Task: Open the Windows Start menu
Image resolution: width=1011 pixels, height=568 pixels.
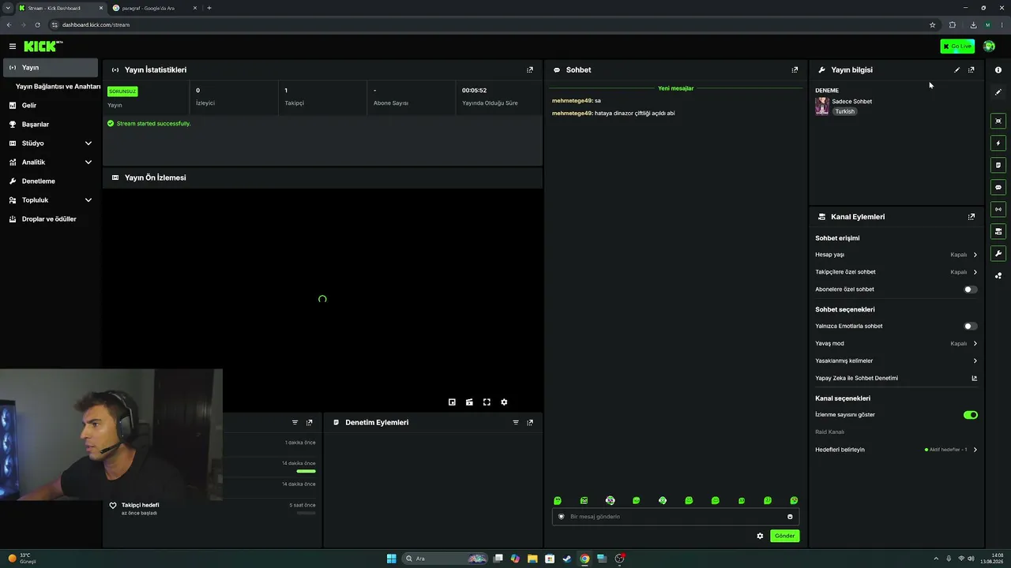Action: click(x=391, y=559)
